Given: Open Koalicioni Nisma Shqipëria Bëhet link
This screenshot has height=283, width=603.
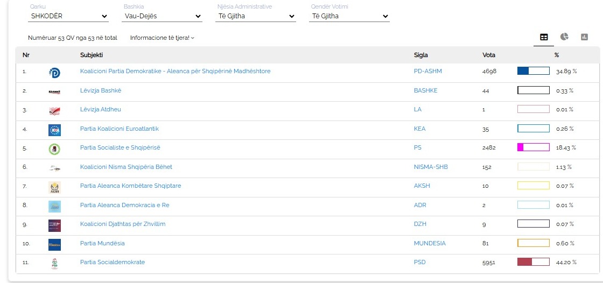Looking at the screenshot, I should tap(126, 167).
